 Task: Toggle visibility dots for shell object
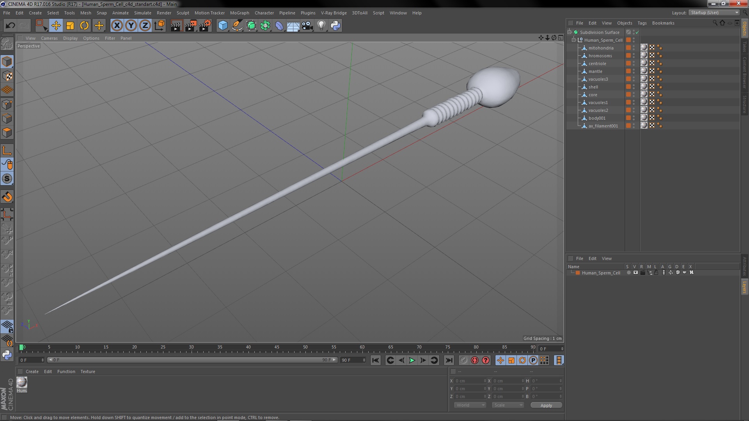(634, 87)
